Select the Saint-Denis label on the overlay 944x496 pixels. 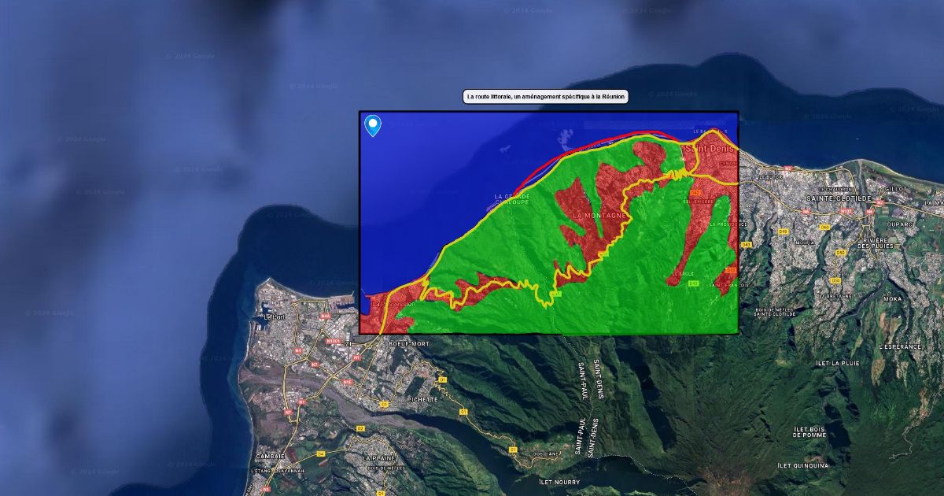coord(710,149)
